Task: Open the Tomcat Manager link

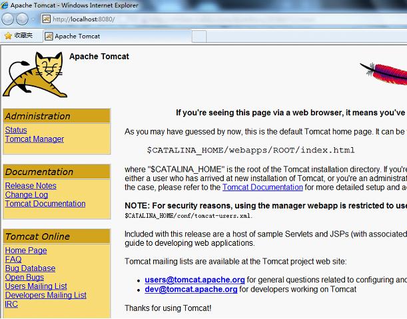Action: click(x=34, y=139)
